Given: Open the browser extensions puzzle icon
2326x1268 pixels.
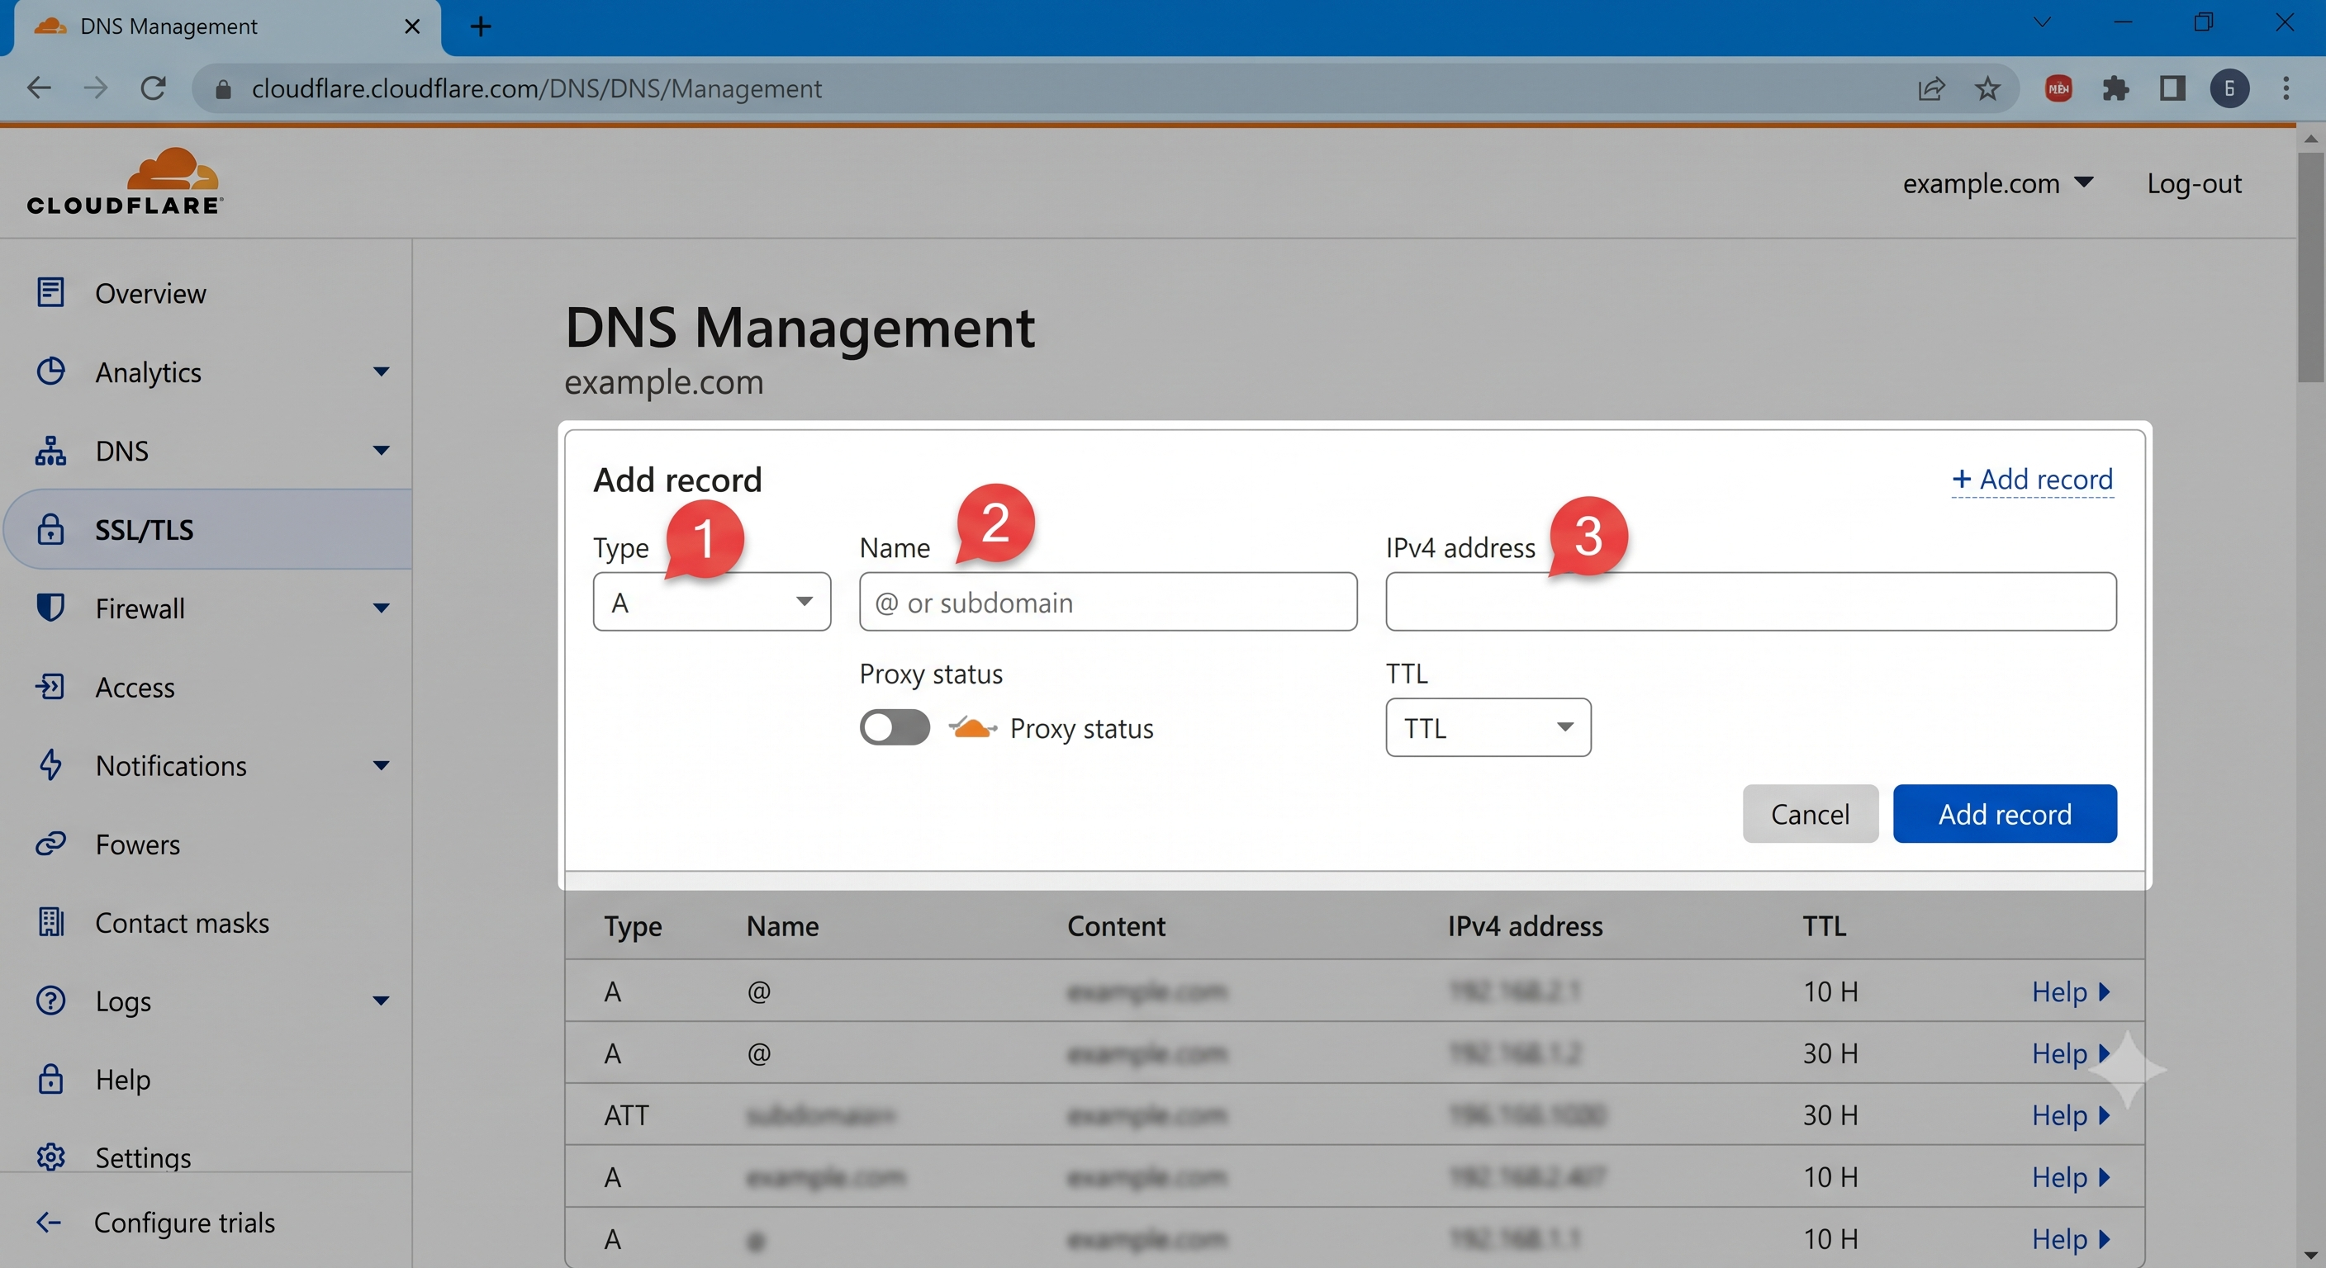Looking at the screenshot, I should pyautogui.click(x=2115, y=88).
